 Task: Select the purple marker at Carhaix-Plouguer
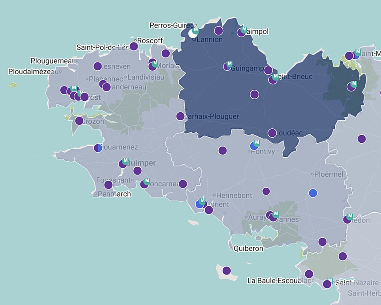pyautogui.click(x=180, y=116)
